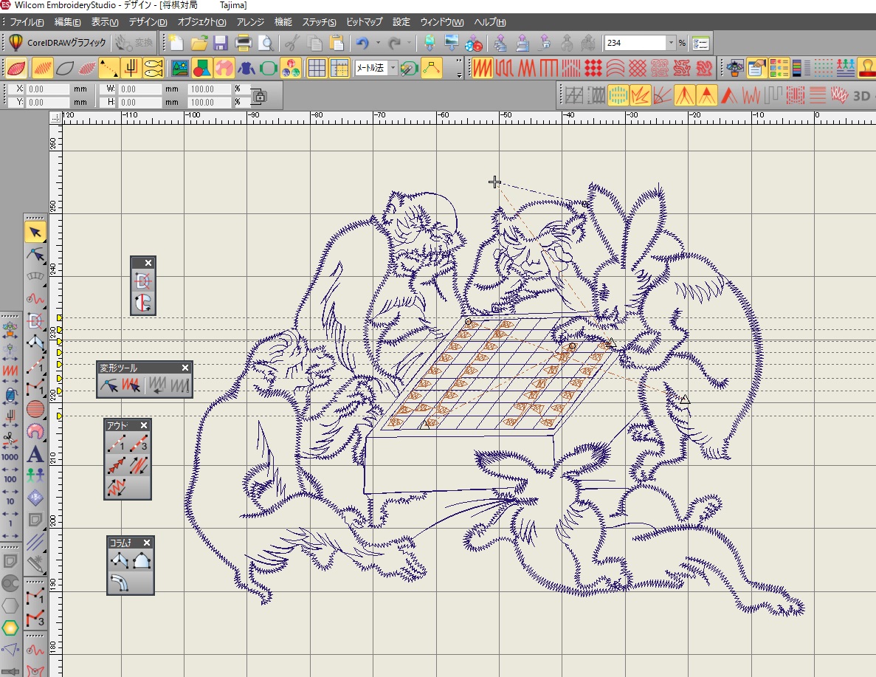This screenshot has height=677, width=876.
Task: Open a design file with folder icon
Action: point(199,43)
